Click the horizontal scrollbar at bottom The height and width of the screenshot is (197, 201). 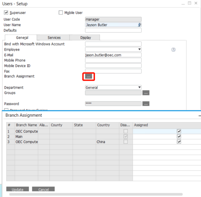coord(96,194)
